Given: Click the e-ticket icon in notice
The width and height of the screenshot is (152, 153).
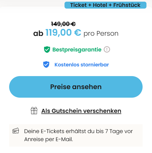Looking at the screenshot, I should (16, 131).
